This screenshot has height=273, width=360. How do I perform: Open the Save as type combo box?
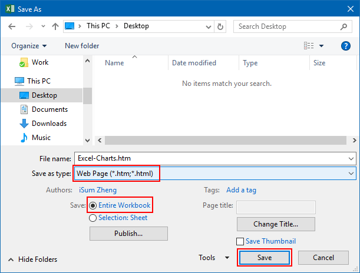tap(215, 174)
